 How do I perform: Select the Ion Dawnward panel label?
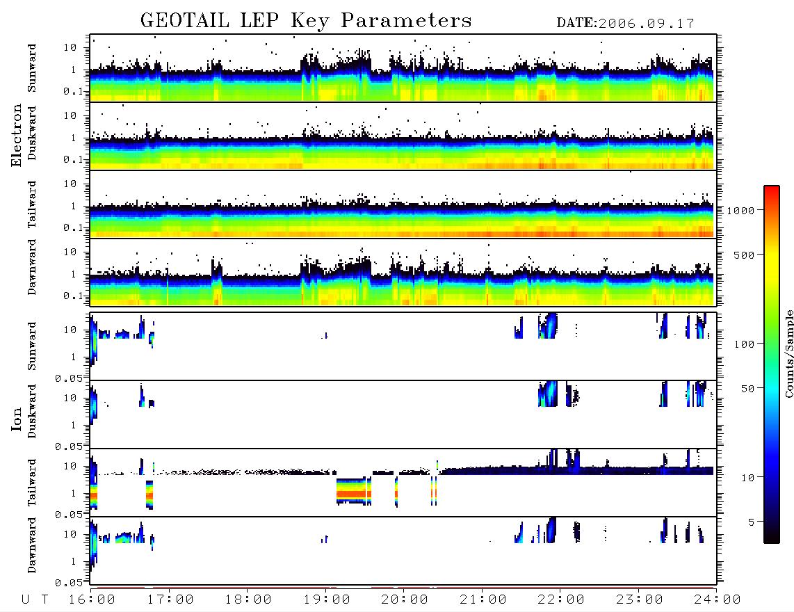(x=32, y=545)
